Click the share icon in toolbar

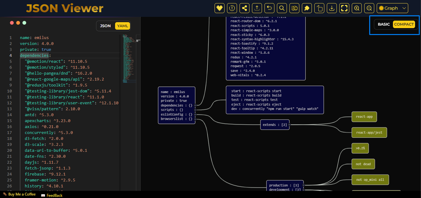point(245,8)
